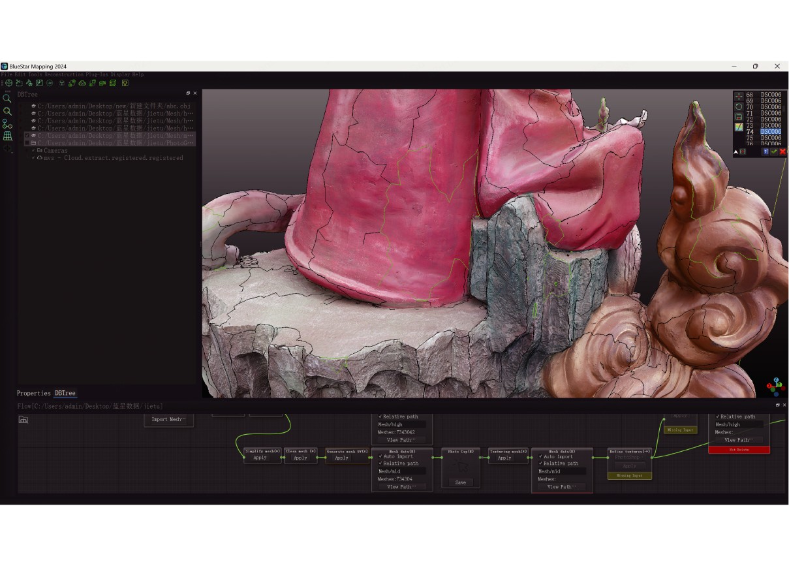
Task: Click View Path in Not Exists node
Action: 739,440
